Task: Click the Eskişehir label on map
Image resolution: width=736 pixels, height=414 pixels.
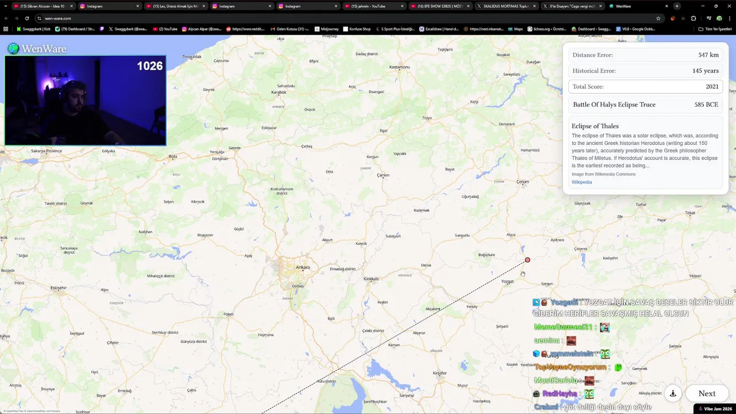Action: 58,287
